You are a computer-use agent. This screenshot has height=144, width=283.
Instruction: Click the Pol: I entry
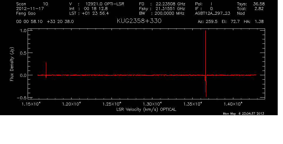[x=204, y=4]
